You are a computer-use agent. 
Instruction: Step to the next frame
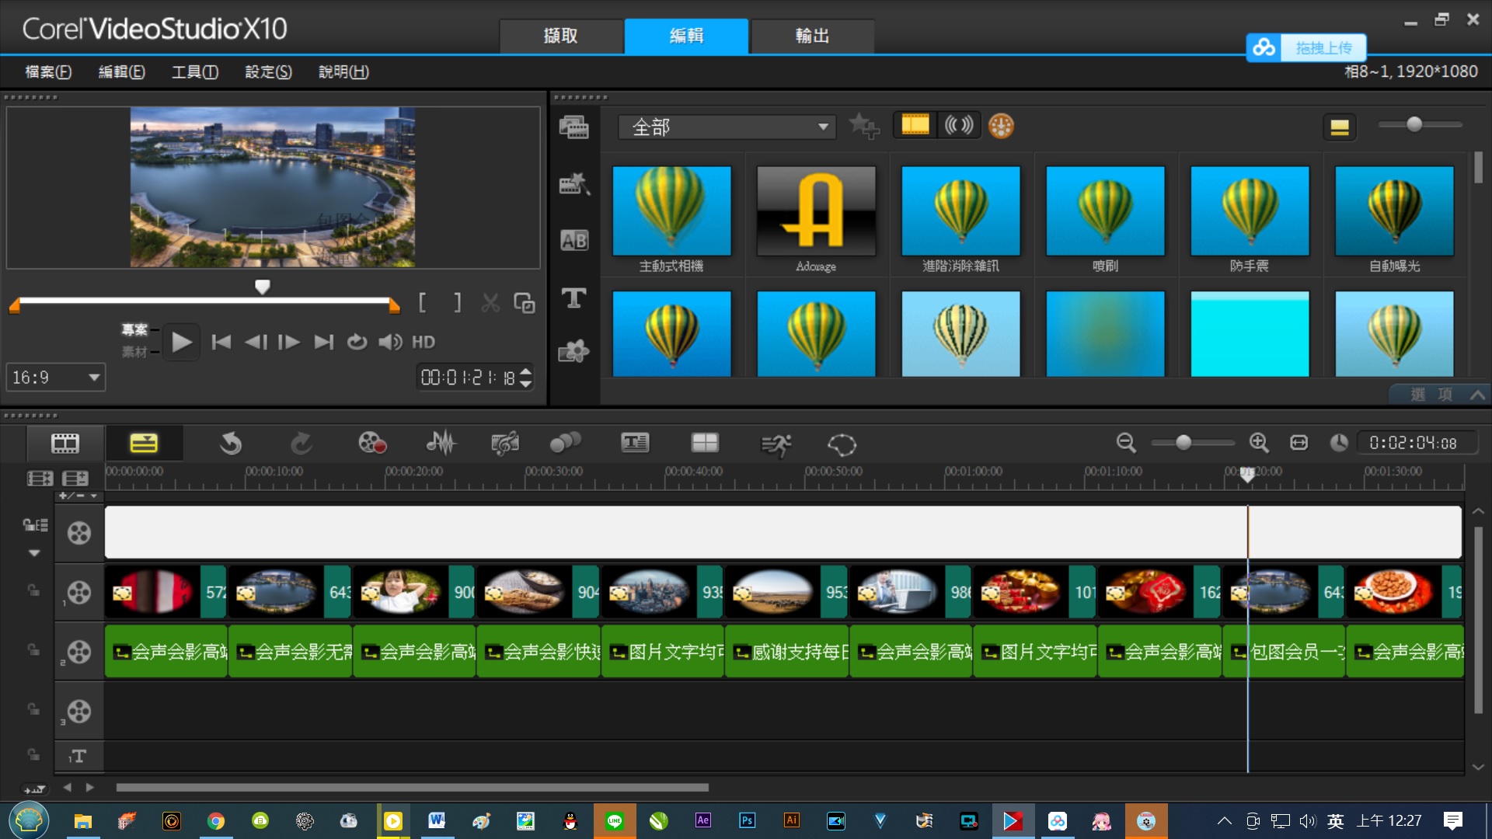289,342
